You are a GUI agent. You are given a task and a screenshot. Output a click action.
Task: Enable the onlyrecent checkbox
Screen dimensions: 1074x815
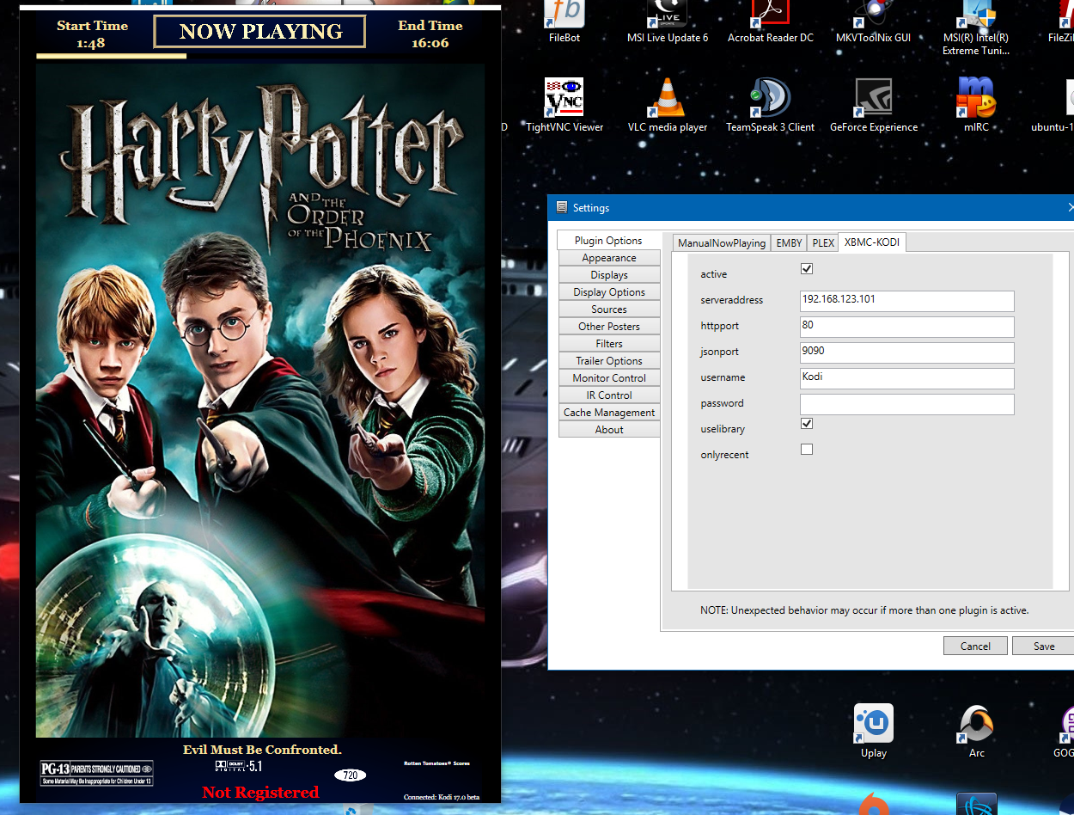[x=807, y=450]
